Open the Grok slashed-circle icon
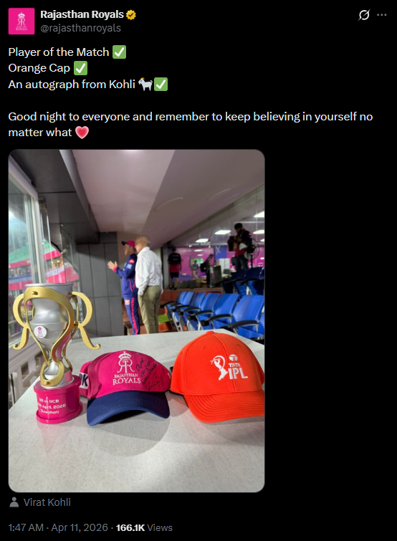Image resolution: width=397 pixels, height=541 pixels. (x=364, y=15)
